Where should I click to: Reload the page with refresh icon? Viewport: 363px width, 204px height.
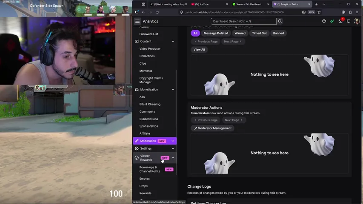pos(157,12)
